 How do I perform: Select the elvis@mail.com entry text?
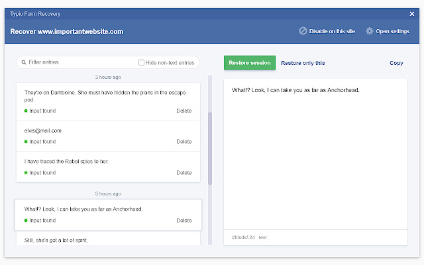click(x=43, y=131)
